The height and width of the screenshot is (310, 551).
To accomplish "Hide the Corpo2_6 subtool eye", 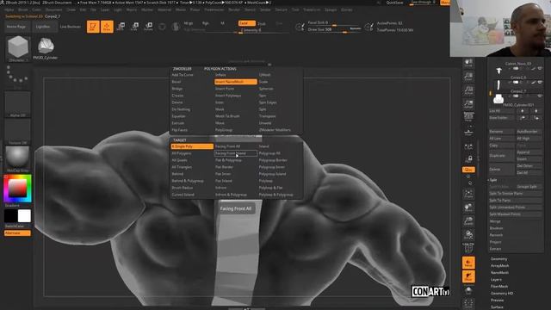I will pos(540,82).
